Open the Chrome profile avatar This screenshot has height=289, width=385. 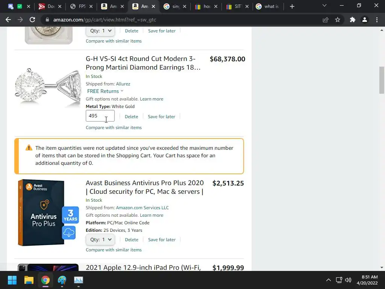(x=365, y=20)
